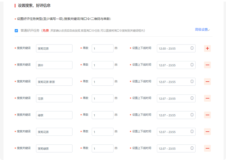This screenshot has width=226, height=160.
Task: Click the 普通好评任务 label text
Action: click(x=30, y=31)
